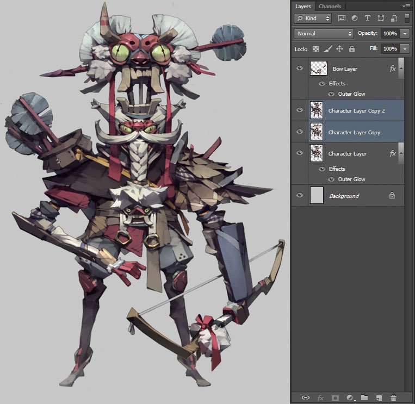Select the Bow Layer name
Image resolution: width=415 pixels, height=404 pixels.
(x=345, y=69)
